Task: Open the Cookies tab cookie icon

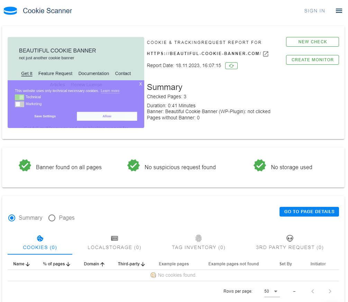Action: (40, 238)
